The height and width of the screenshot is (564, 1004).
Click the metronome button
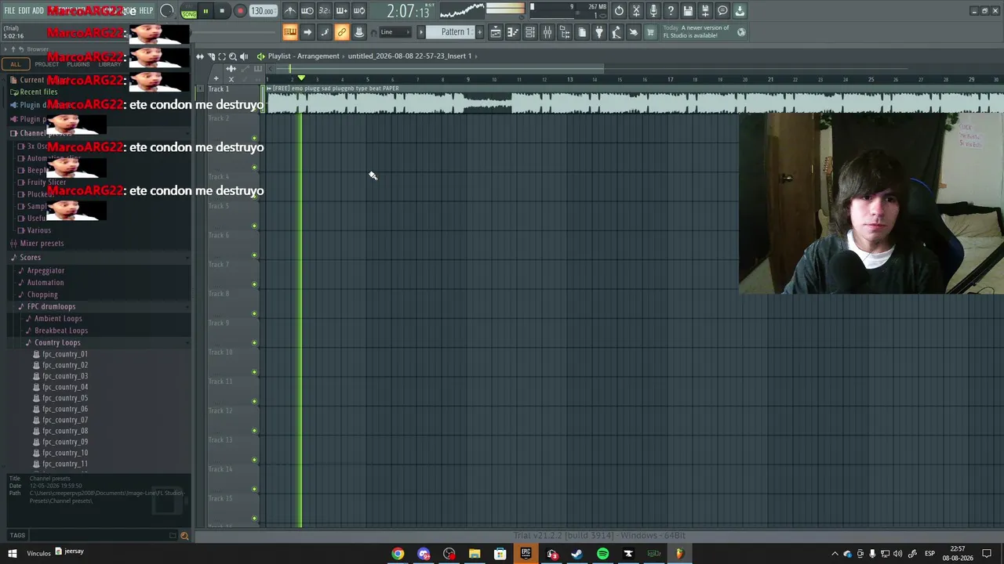coord(290,11)
